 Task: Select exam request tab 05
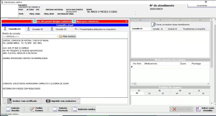[190, 93]
